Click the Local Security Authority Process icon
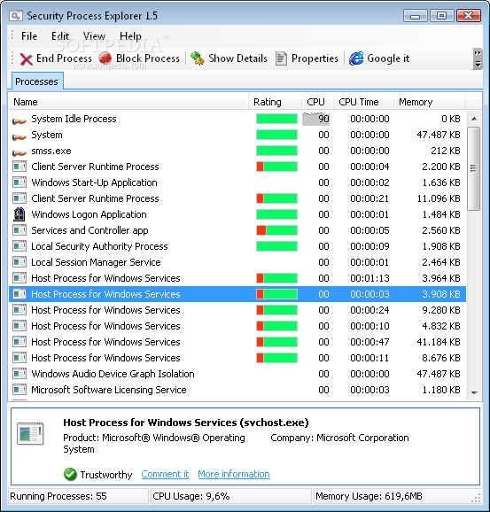Screen dimensions: 490x512 (19, 246)
